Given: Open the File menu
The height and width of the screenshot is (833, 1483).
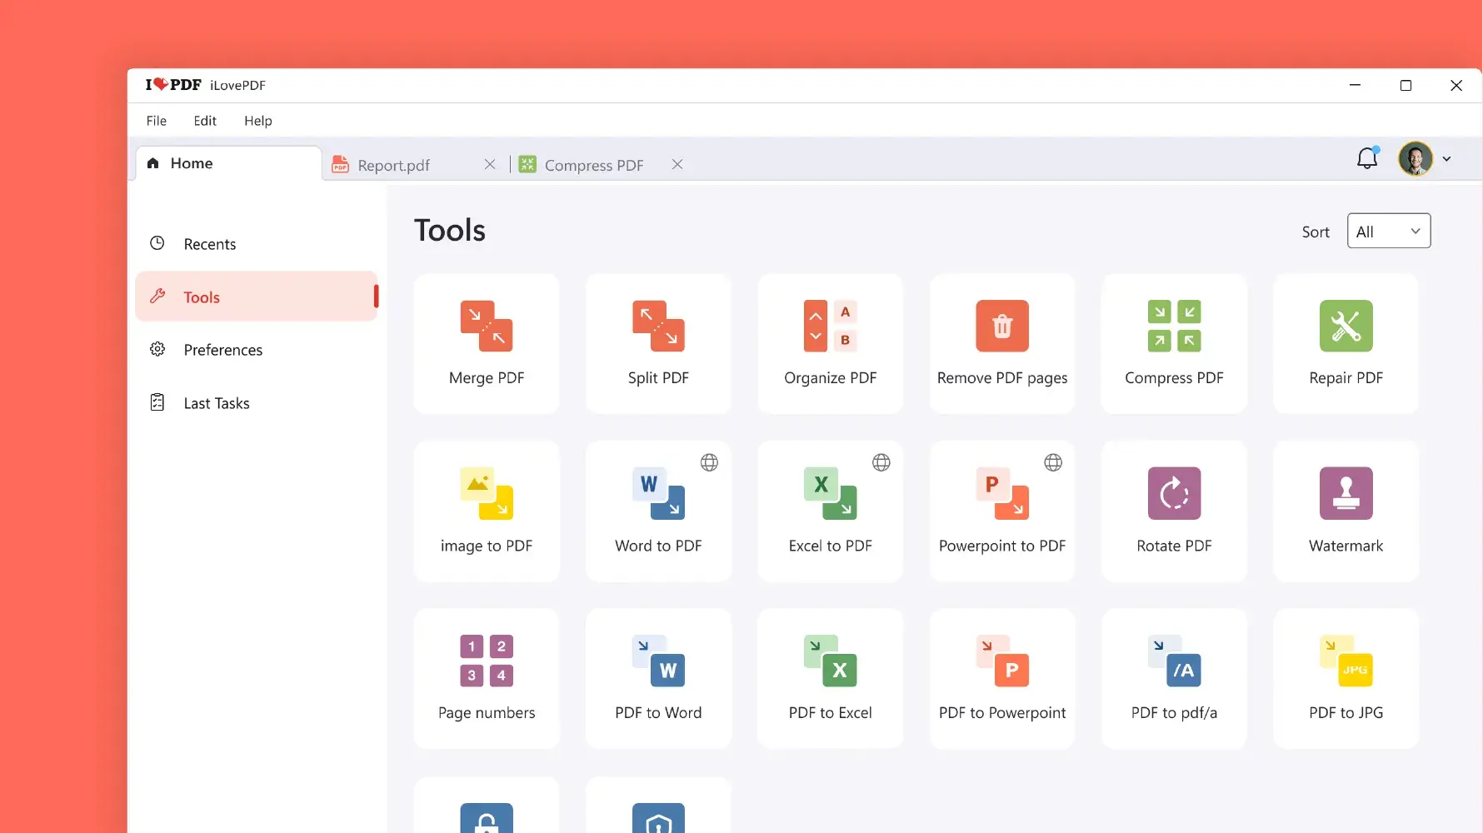Looking at the screenshot, I should [156, 120].
